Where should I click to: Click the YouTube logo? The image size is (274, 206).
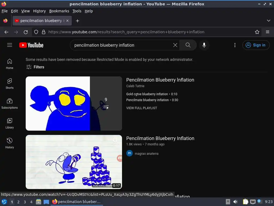[x=31, y=45]
